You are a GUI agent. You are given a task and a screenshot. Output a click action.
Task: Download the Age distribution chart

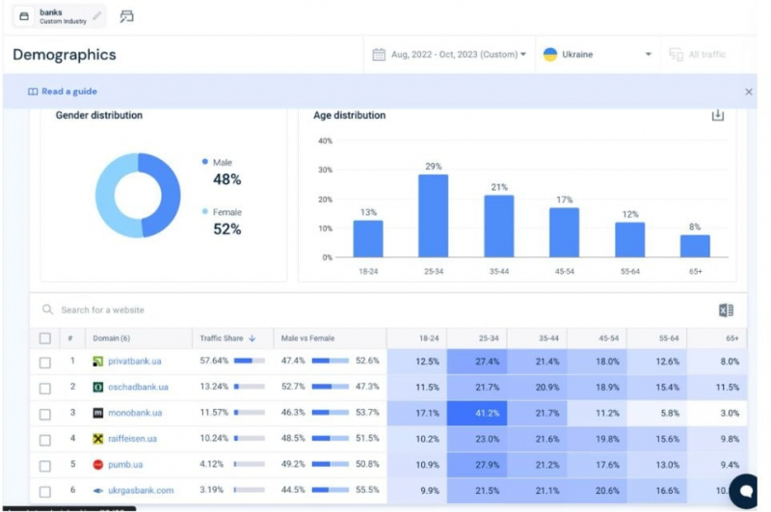[x=717, y=115]
